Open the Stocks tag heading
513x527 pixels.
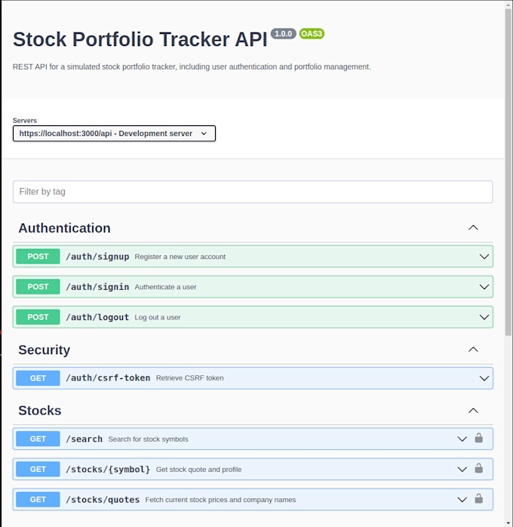40,411
